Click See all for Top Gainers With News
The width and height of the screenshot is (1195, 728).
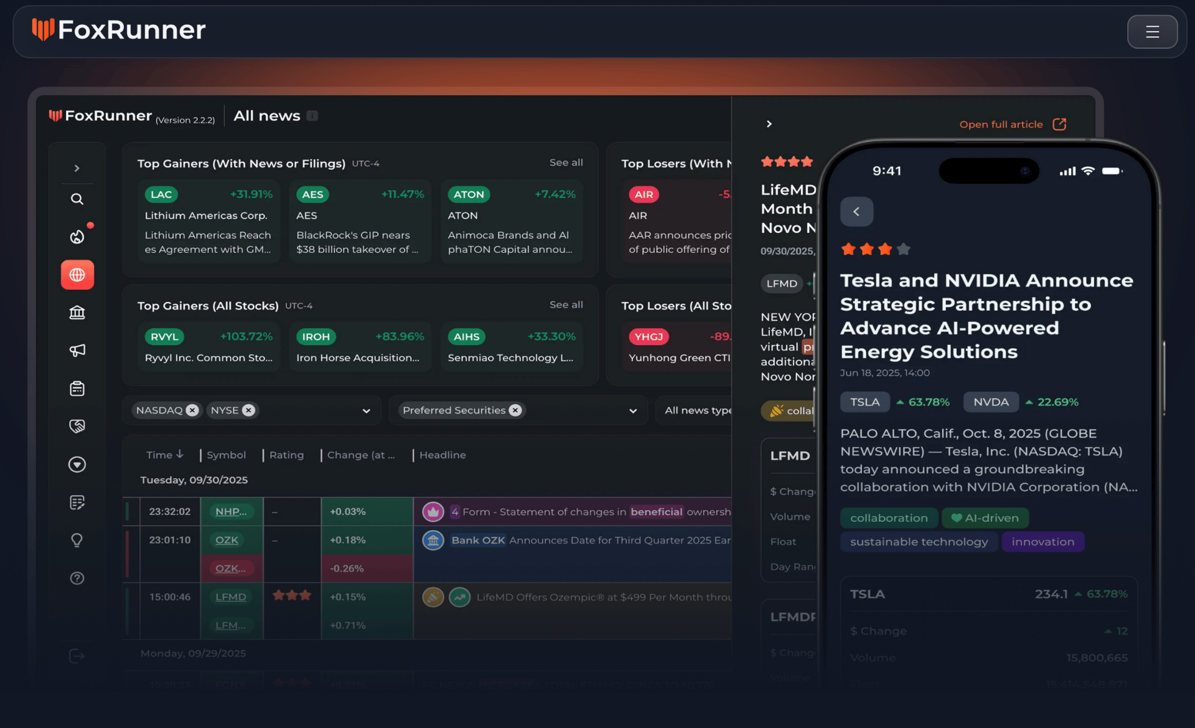pyautogui.click(x=566, y=163)
